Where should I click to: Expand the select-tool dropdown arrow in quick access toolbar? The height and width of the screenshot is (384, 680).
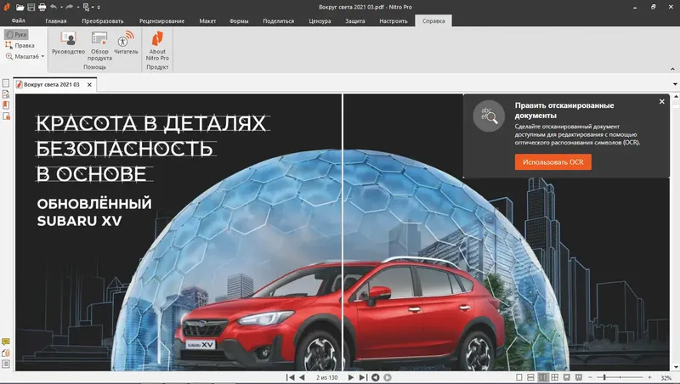pyautogui.click(x=93, y=8)
